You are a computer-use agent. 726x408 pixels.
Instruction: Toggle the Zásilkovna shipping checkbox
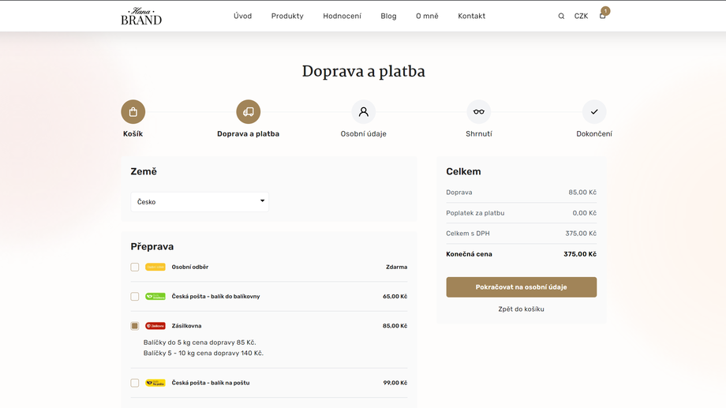(135, 326)
